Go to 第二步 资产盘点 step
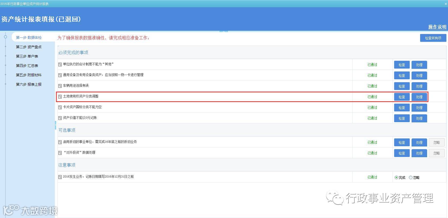This screenshot has height=218, width=448. 29,47
